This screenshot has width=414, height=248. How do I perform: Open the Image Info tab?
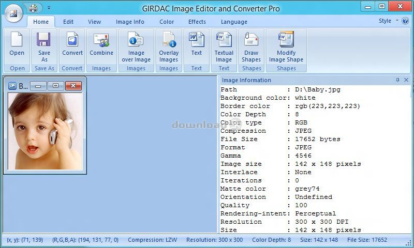tap(130, 22)
